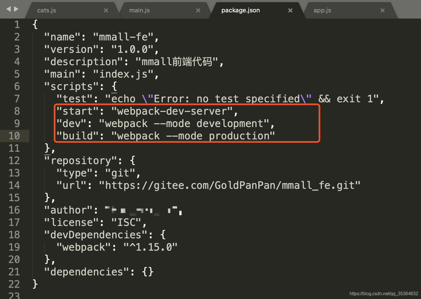Click the "webpack": "^1.15.0" line
Screen dimensions: 421x299
(117, 247)
